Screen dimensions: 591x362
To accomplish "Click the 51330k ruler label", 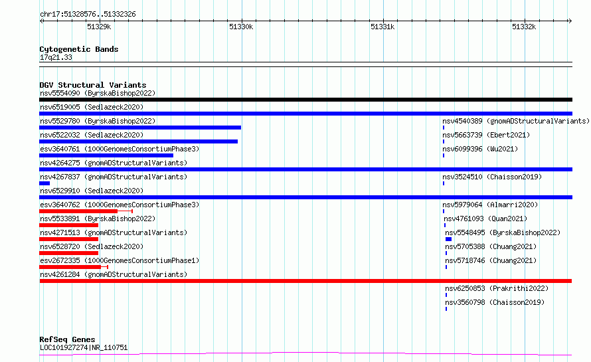I will [241, 27].
